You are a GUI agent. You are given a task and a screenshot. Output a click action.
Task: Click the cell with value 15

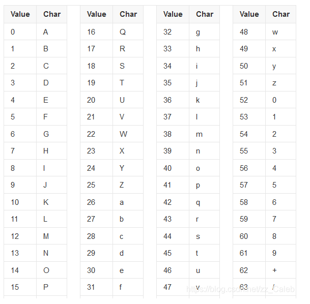click(20, 287)
